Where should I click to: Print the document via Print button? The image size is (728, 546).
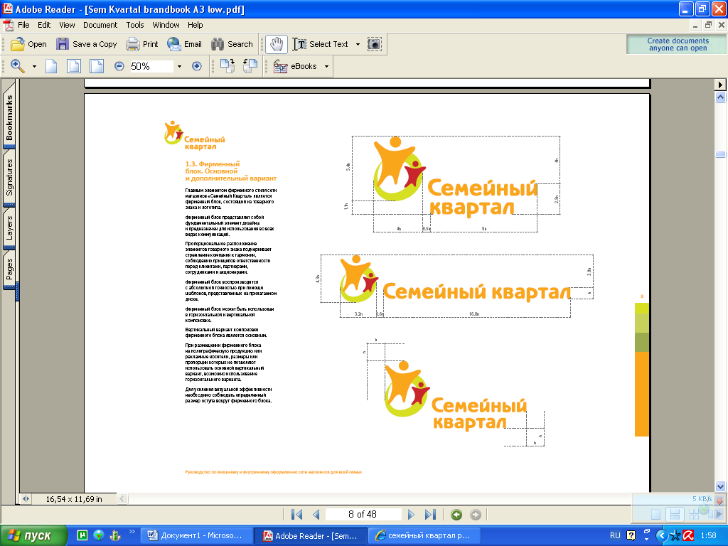point(142,44)
